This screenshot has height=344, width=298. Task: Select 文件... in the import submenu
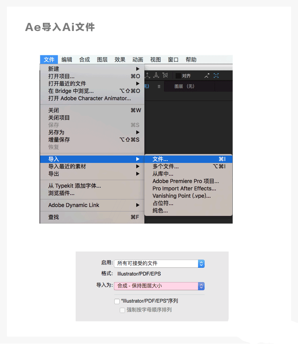(x=188, y=159)
